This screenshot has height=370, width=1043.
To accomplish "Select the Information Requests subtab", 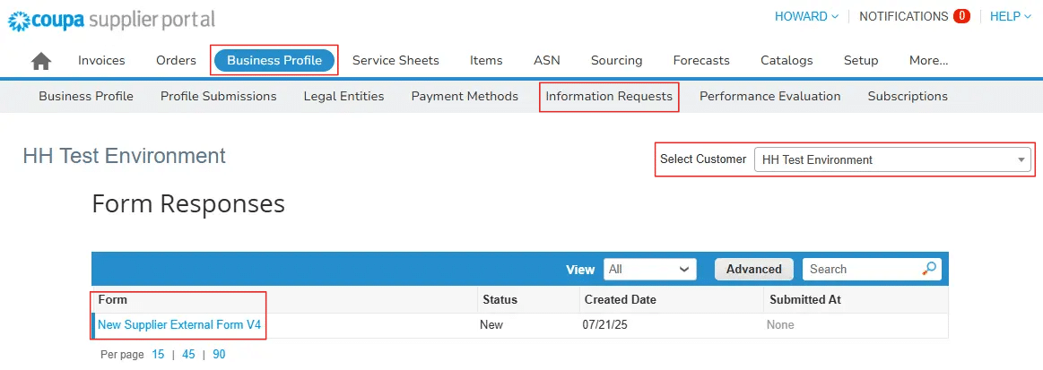I will click(x=609, y=96).
